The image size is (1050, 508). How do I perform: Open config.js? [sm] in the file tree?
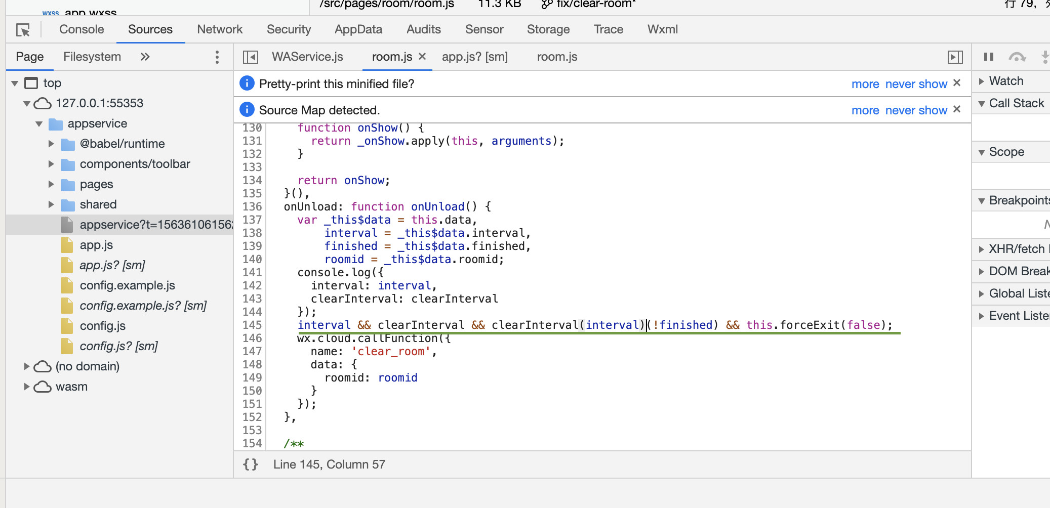pyautogui.click(x=119, y=346)
